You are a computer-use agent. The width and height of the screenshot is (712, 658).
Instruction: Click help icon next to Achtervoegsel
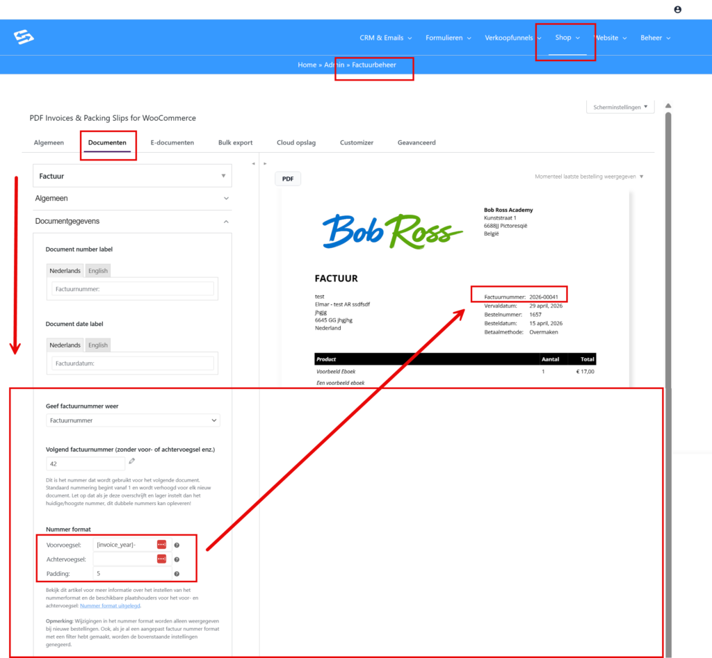(177, 559)
